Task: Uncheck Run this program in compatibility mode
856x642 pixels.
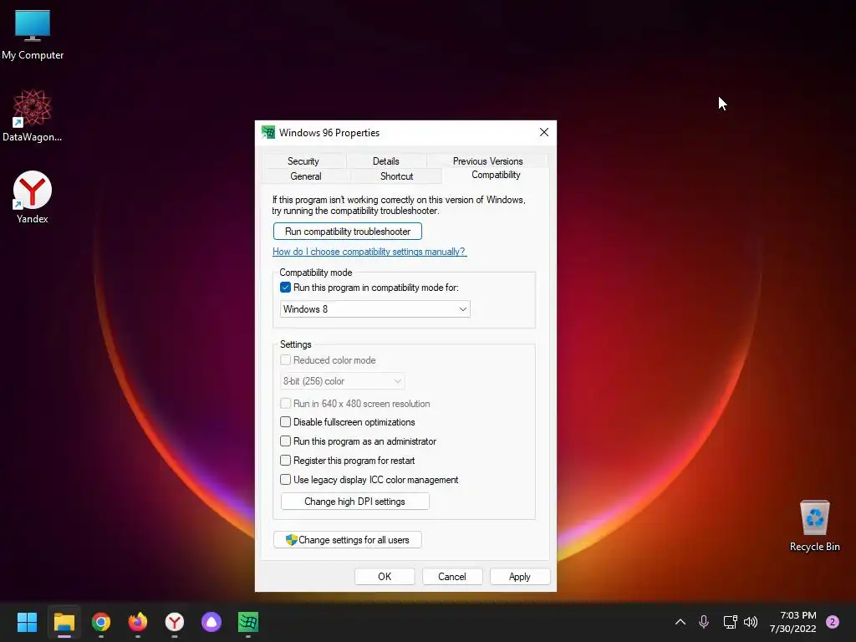Action: (x=286, y=288)
